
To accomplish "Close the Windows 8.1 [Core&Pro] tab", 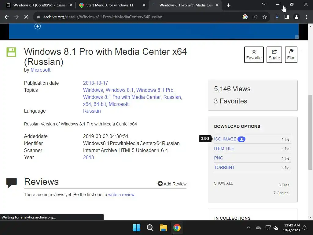I will (x=71, y=5).
